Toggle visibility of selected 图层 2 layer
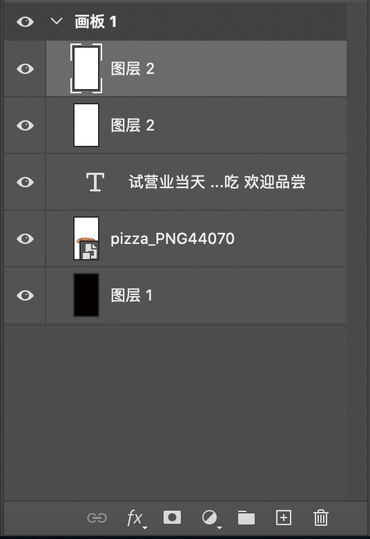Screen dimensions: 370x539 pos(25,68)
